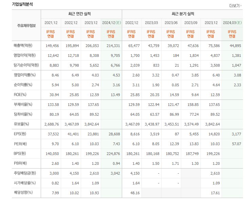
Task: Click revenue value 214,331
Action: 113,46
